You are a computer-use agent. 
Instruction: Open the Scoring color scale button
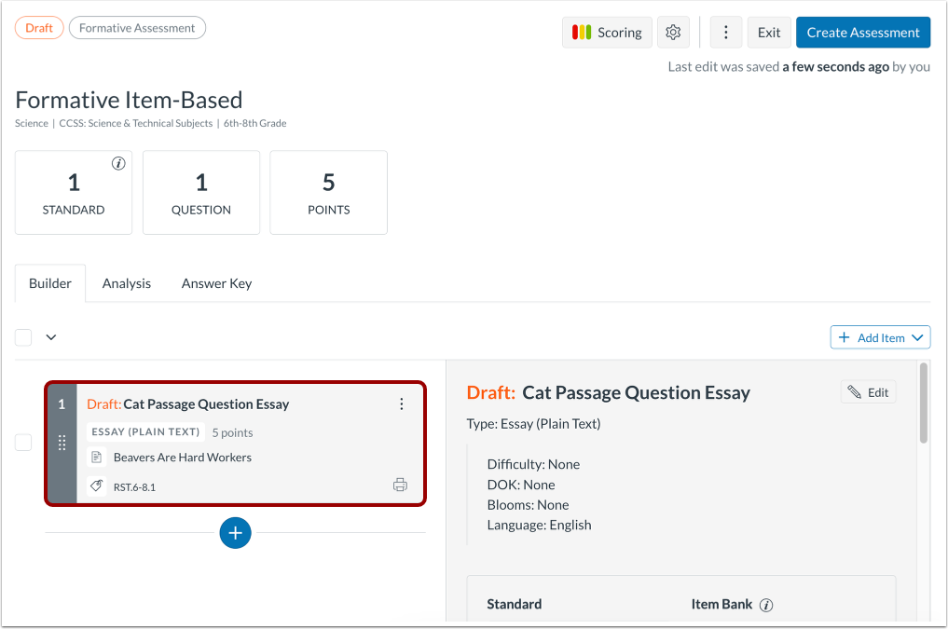(607, 33)
